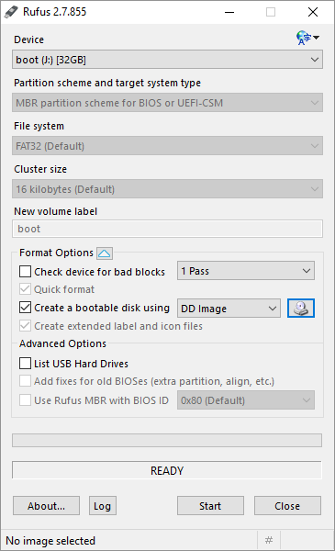The height and width of the screenshot is (551, 335).
Task: Click the Partition scheme and target system type label
Action: [x=107, y=83]
